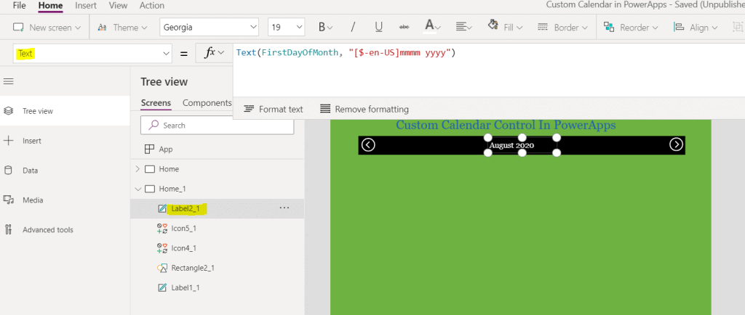Open the Text property dropdown
The height and width of the screenshot is (315, 745).
[93, 54]
